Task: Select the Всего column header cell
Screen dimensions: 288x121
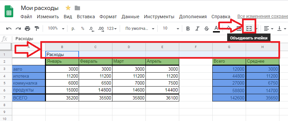Action: pyautogui.click(x=229, y=62)
